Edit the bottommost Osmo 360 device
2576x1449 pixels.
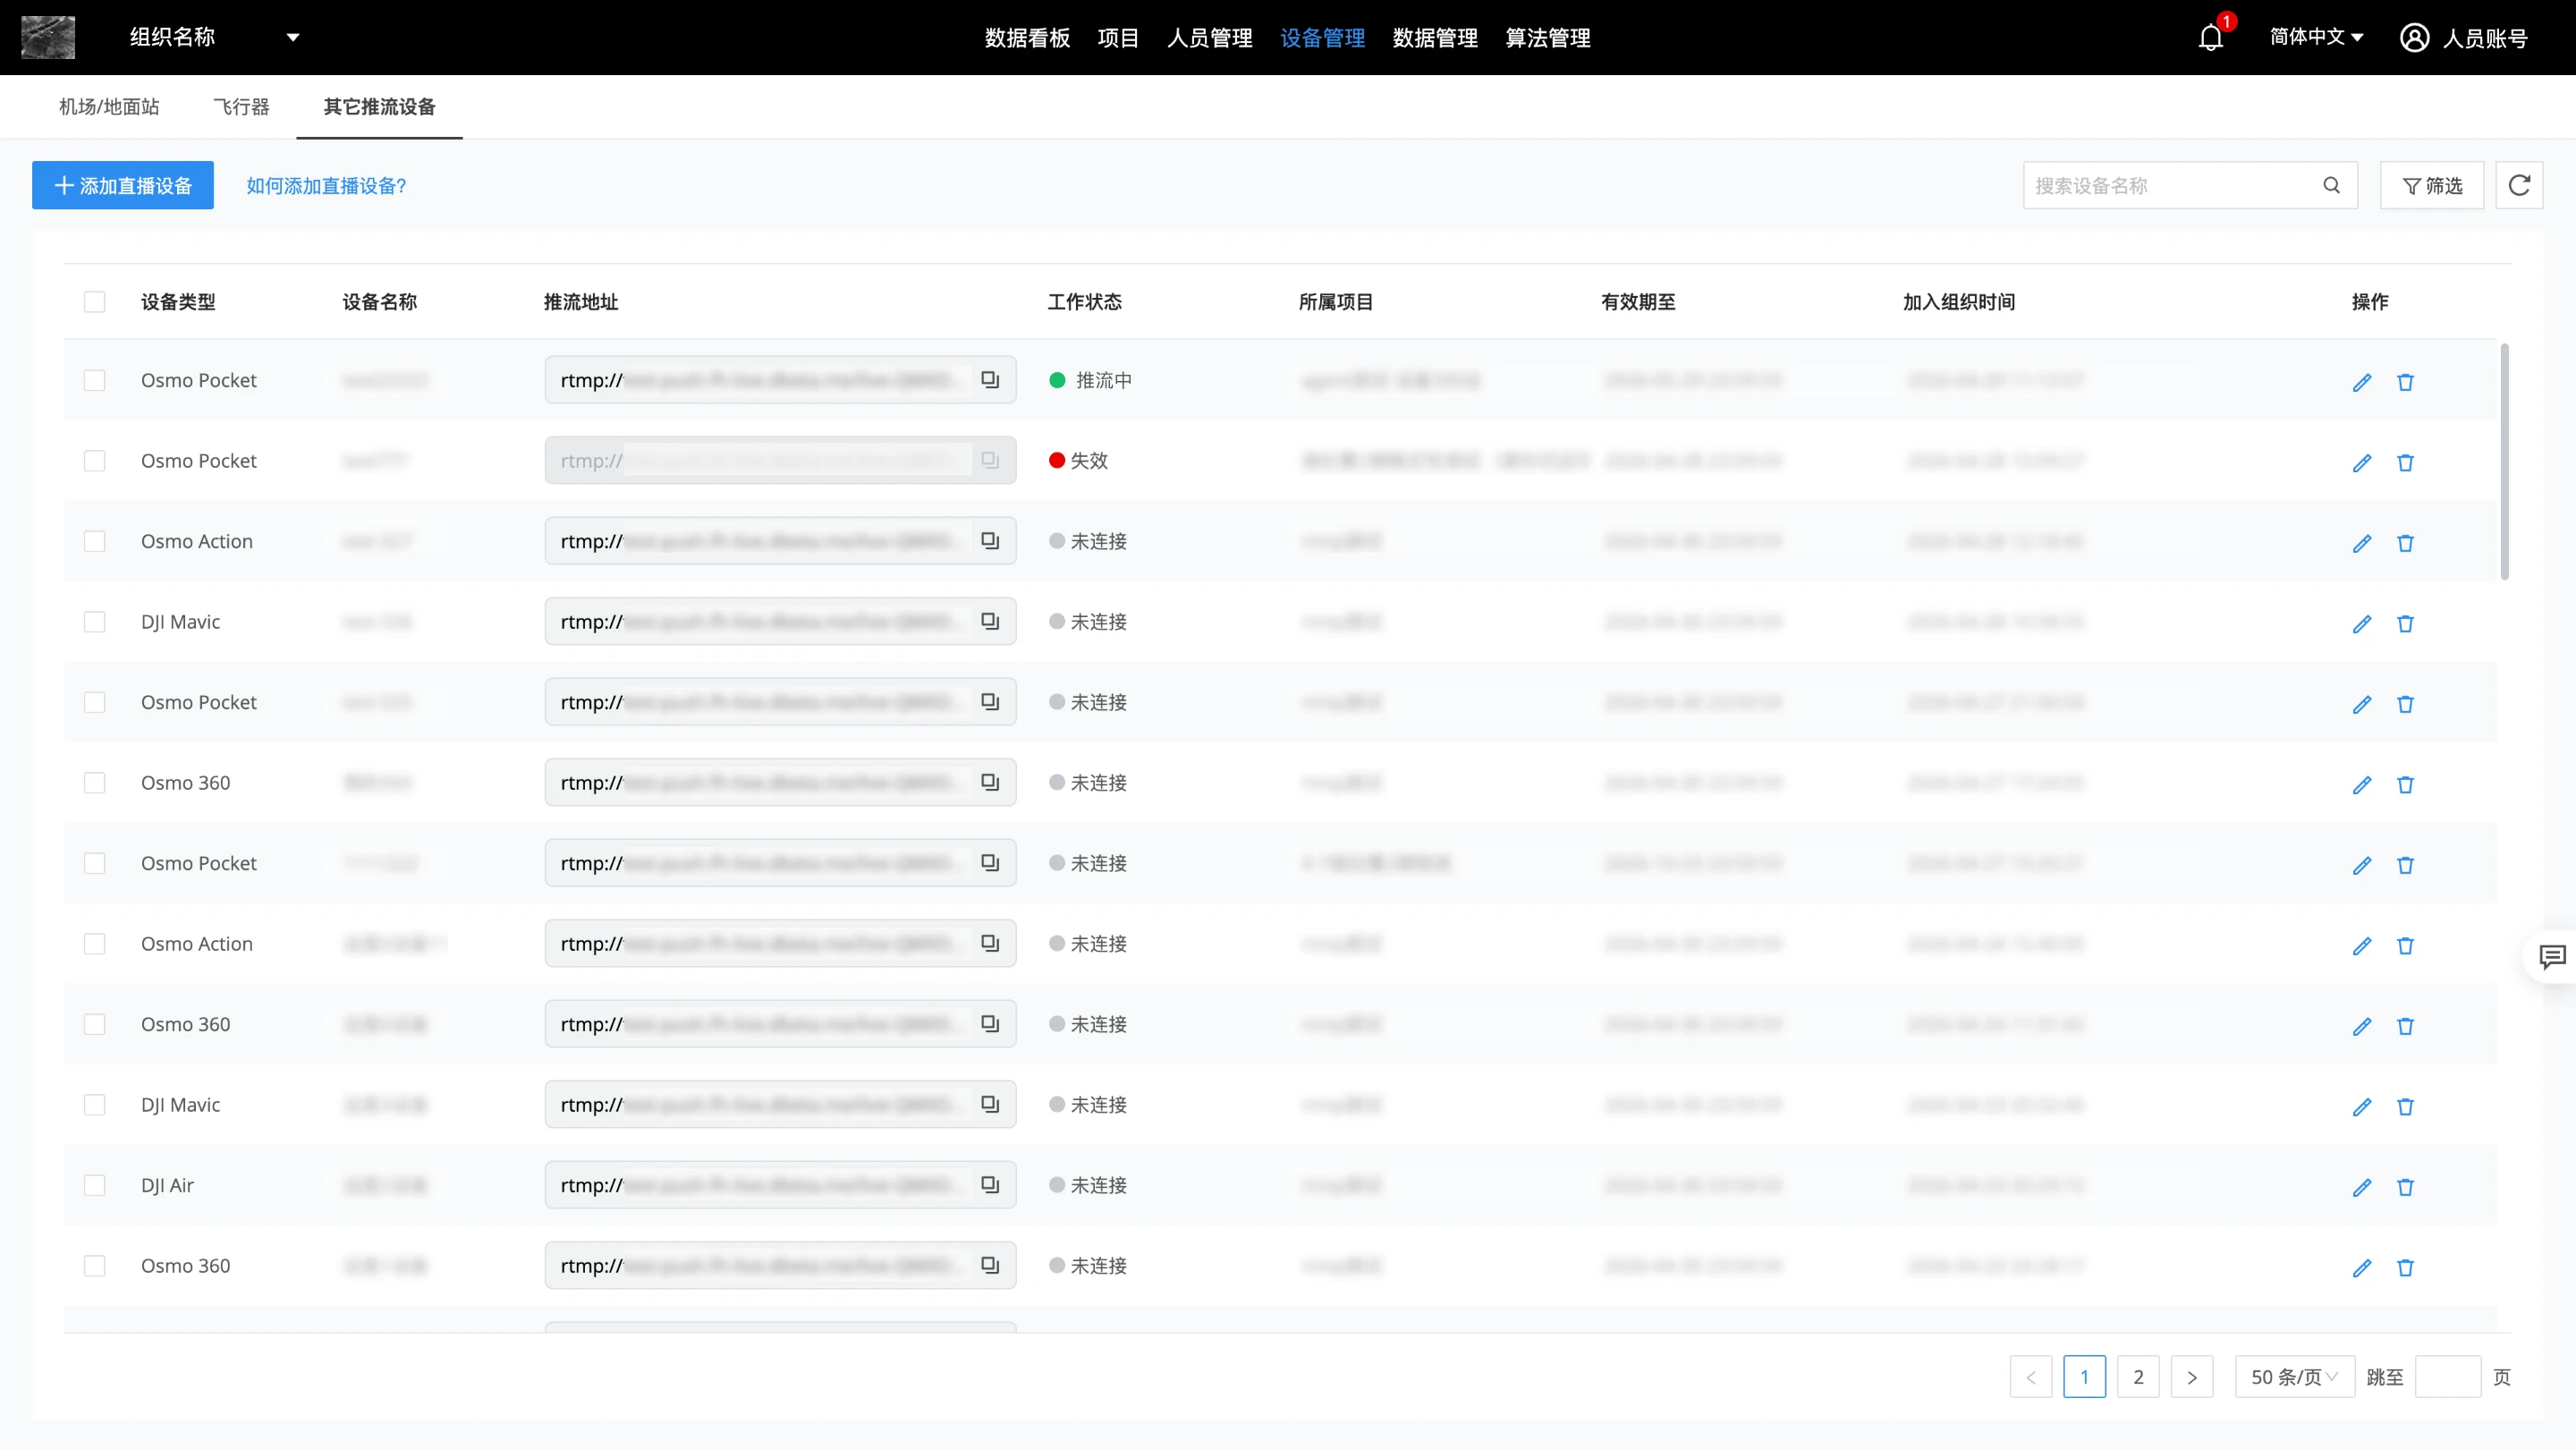[2362, 1268]
